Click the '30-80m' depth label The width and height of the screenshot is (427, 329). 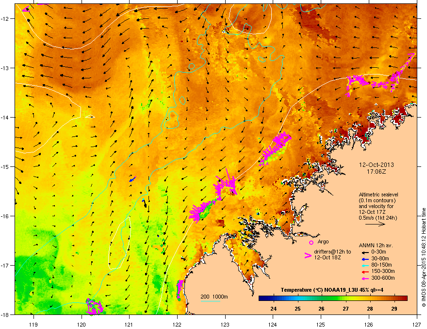coord(380,258)
